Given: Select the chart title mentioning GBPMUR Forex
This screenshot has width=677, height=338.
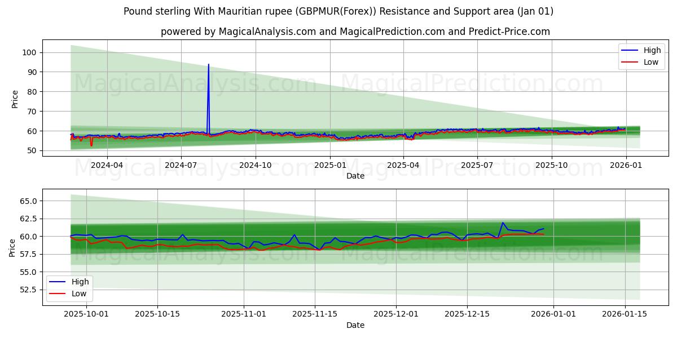Looking at the screenshot, I should pos(338,10).
